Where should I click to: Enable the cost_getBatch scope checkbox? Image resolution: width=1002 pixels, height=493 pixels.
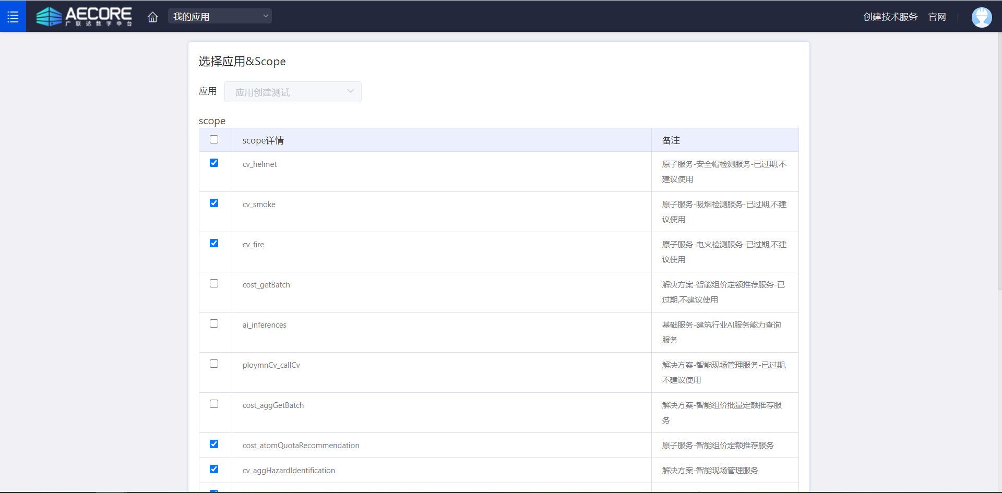pyautogui.click(x=214, y=283)
